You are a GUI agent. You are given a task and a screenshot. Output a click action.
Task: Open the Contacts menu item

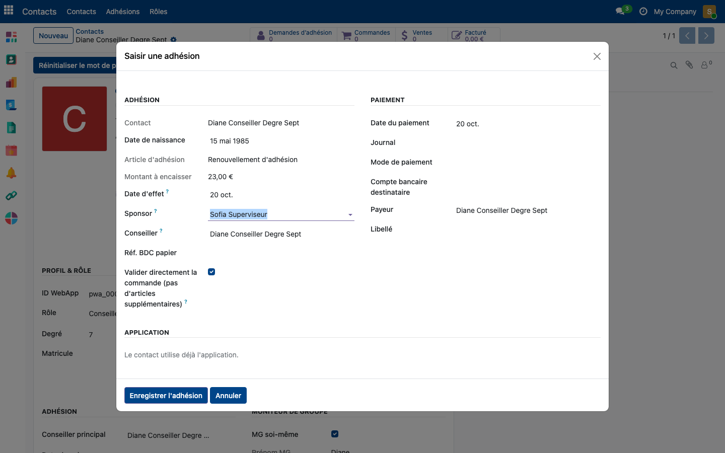click(81, 12)
